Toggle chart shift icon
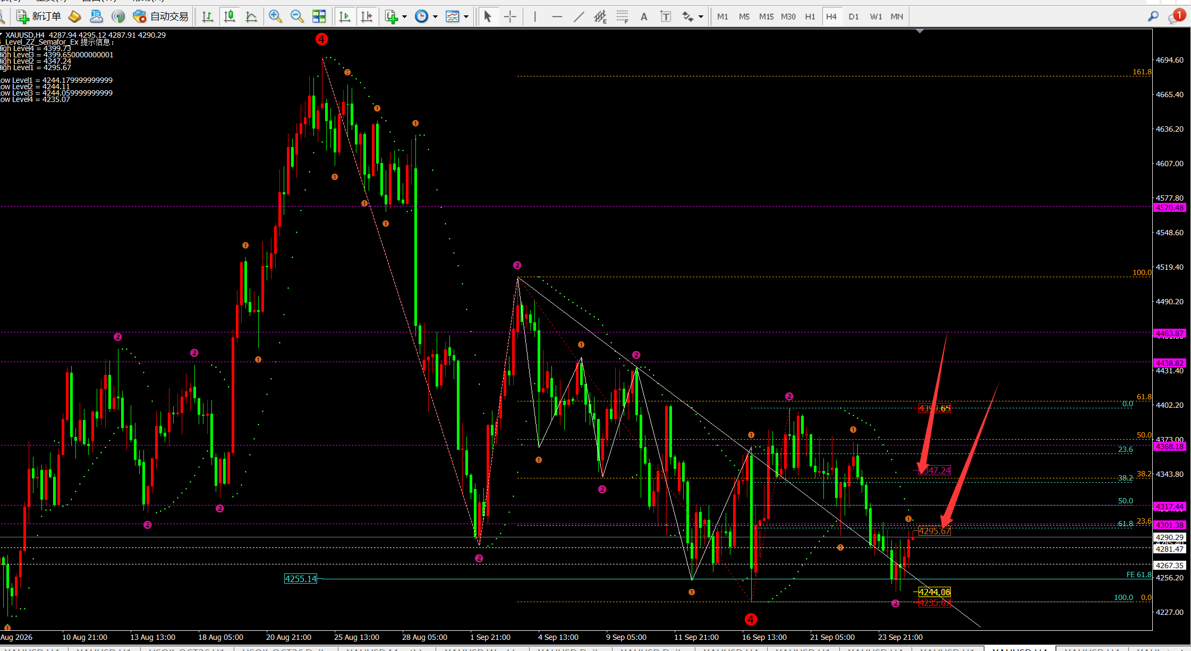1191x651 pixels. coord(367,16)
